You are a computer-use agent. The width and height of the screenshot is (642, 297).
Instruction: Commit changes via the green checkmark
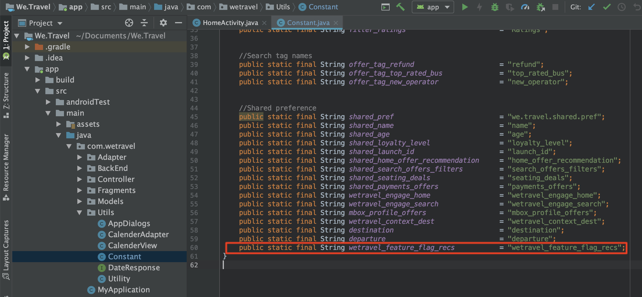point(607,7)
